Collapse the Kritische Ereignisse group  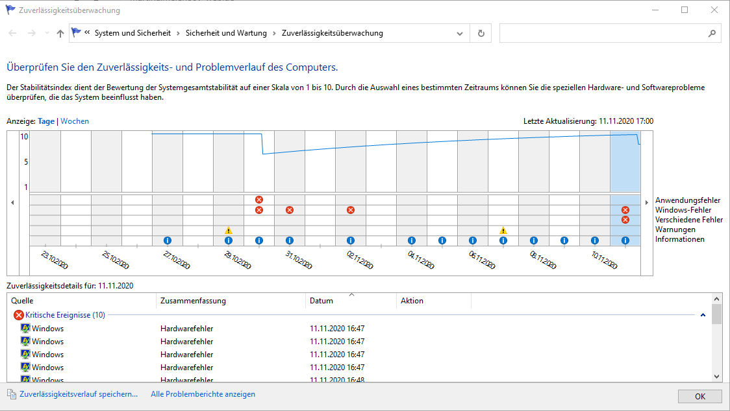(703, 315)
